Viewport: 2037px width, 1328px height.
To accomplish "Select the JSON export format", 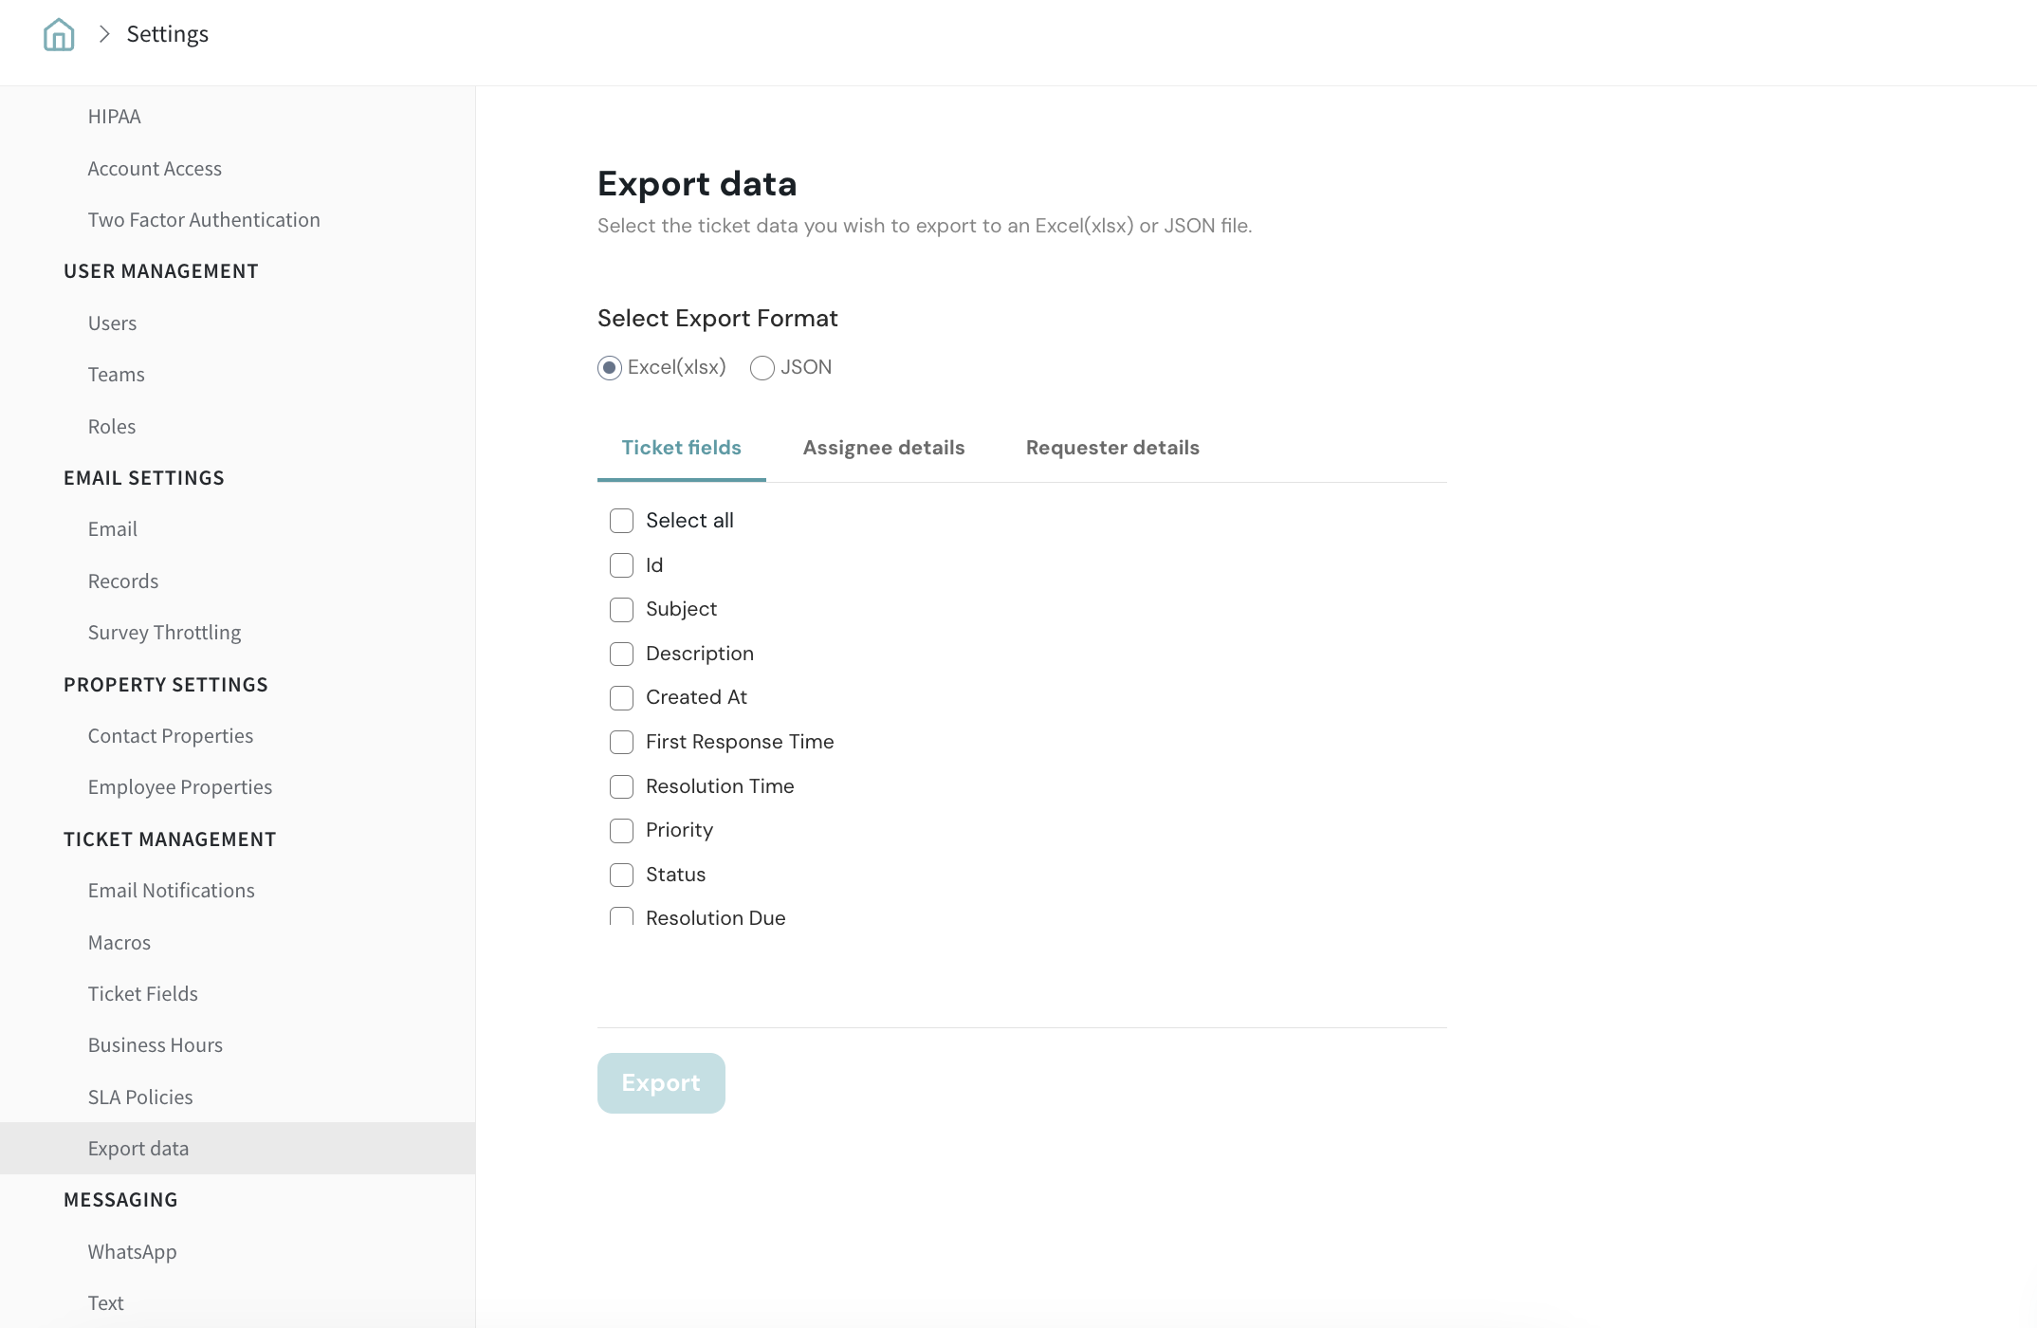I will [762, 368].
